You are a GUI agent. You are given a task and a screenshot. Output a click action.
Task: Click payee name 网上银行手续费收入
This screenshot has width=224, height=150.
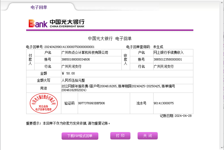pyautogui.click(x=169, y=53)
